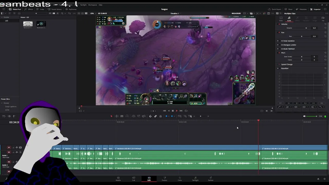The image size is (329, 185).
Task: Open the Metadata panel
Action: coord(301,9)
